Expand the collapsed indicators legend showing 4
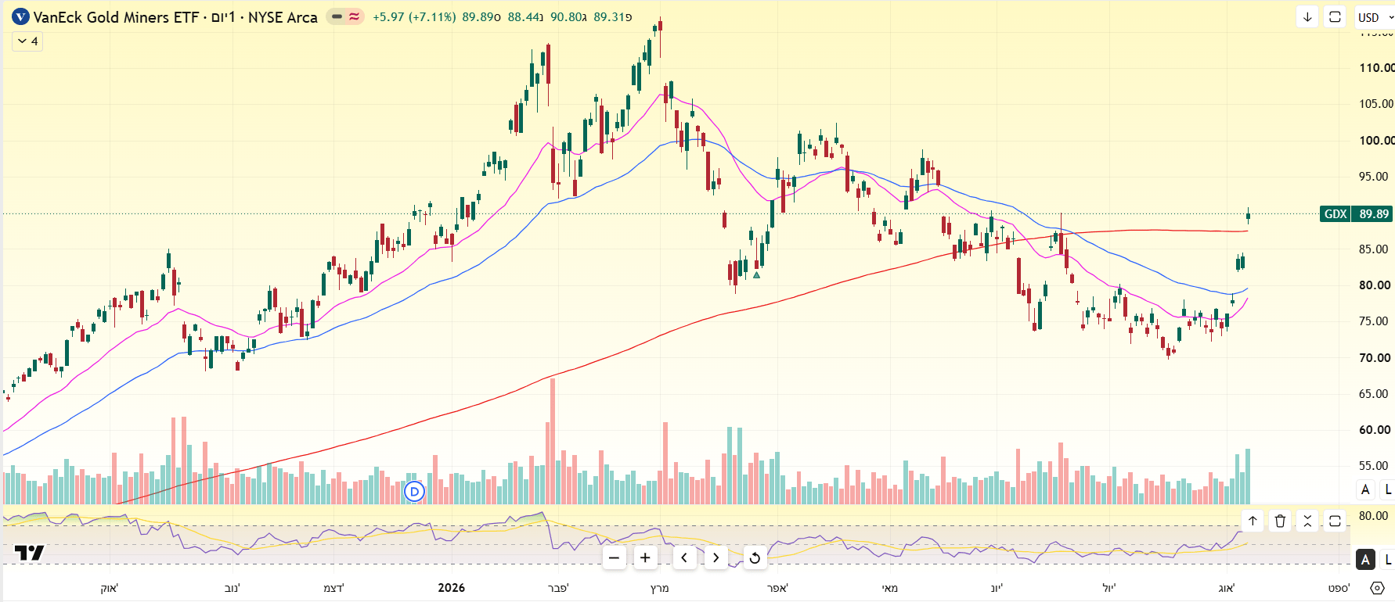The width and height of the screenshot is (1395, 602). coord(27,41)
